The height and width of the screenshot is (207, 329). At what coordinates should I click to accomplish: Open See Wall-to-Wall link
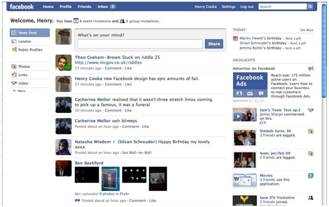[137, 152]
